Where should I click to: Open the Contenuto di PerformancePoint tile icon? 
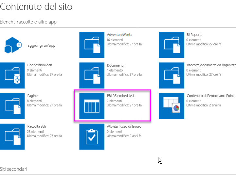tap(172, 106)
